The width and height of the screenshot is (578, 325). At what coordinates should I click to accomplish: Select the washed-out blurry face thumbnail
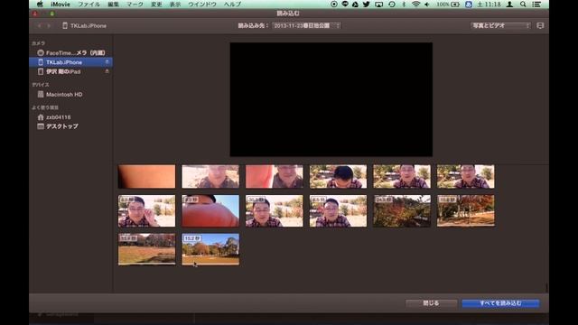(x=210, y=177)
